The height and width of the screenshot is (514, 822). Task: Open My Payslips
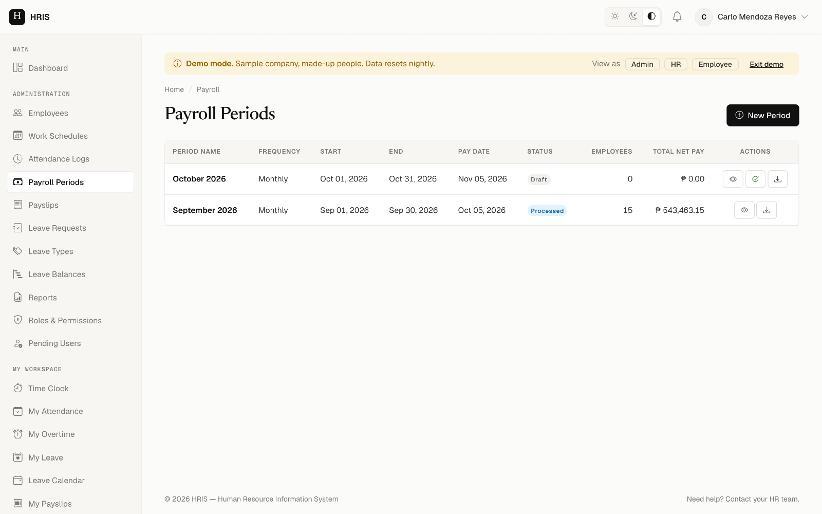tap(70, 504)
